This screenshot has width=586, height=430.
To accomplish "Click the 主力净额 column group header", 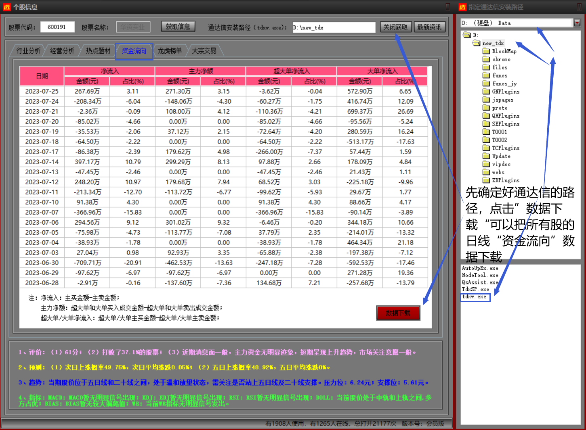I will point(200,71).
